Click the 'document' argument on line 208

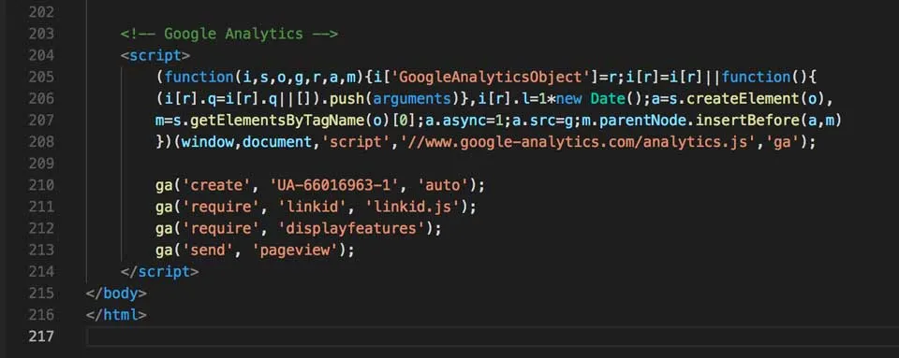coord(277,142)
